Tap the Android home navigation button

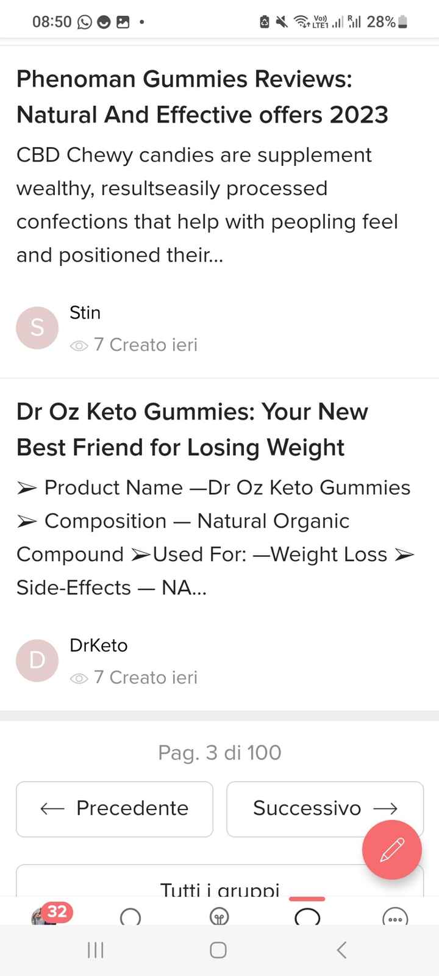point(218,950)
